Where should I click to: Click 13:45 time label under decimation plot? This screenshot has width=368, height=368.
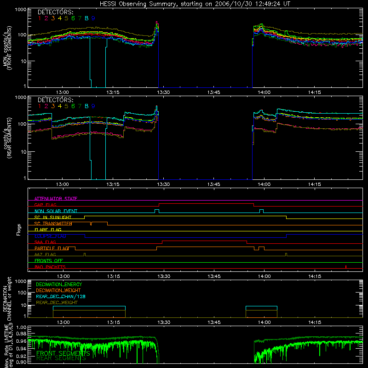point(214,322)
